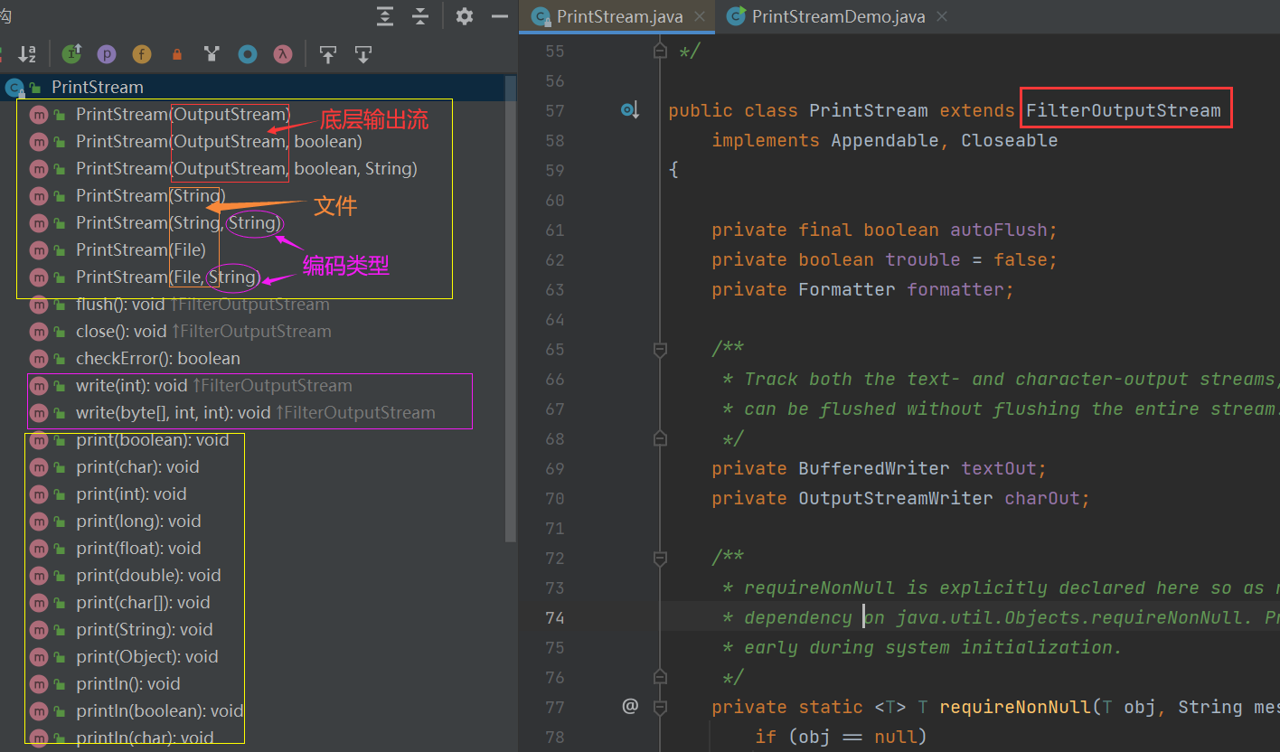Collapse the Javadoc fold at line 65

pyautogui.click(x=660, y=349)
